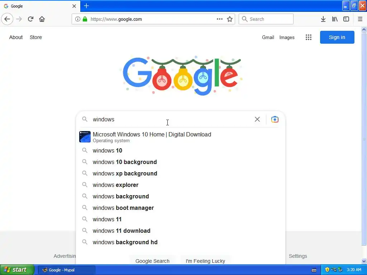Choose suggestion windows explorer
The width and height of the screenshot is (367, 275).
pyautogui.click(x=181, y=185)
